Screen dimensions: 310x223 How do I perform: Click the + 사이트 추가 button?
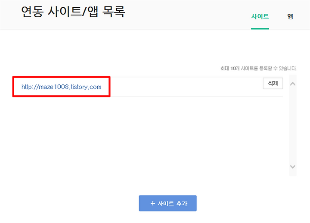click(x=167, y=203)
